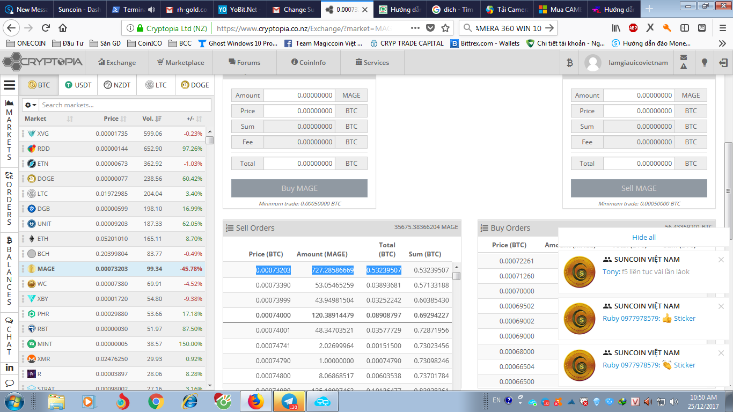Bookmark this page with the star icon
733x412 pixels.
(x=445, y=28)
